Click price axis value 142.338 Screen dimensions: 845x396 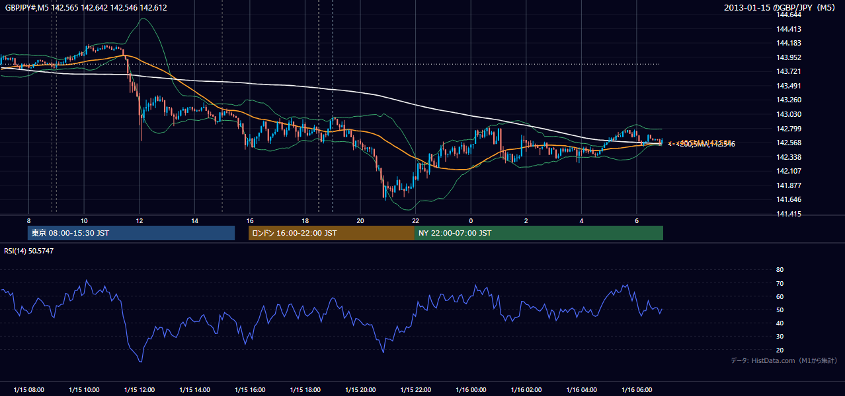789,157
